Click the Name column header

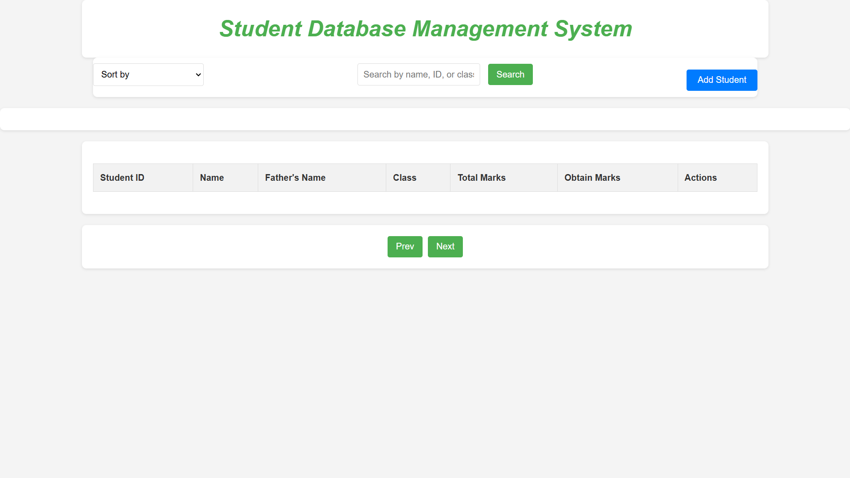click(x=225, y=178)
